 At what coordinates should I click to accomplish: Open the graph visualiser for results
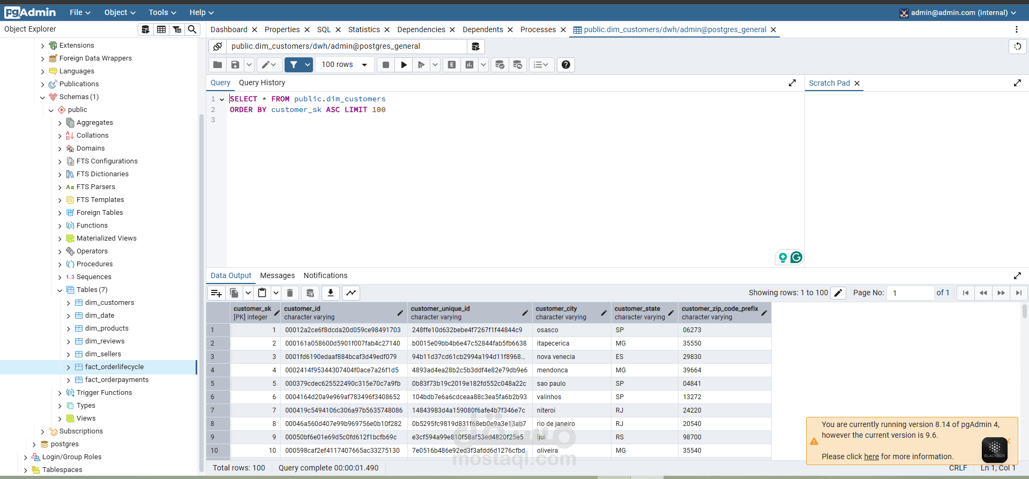point(351,293)
